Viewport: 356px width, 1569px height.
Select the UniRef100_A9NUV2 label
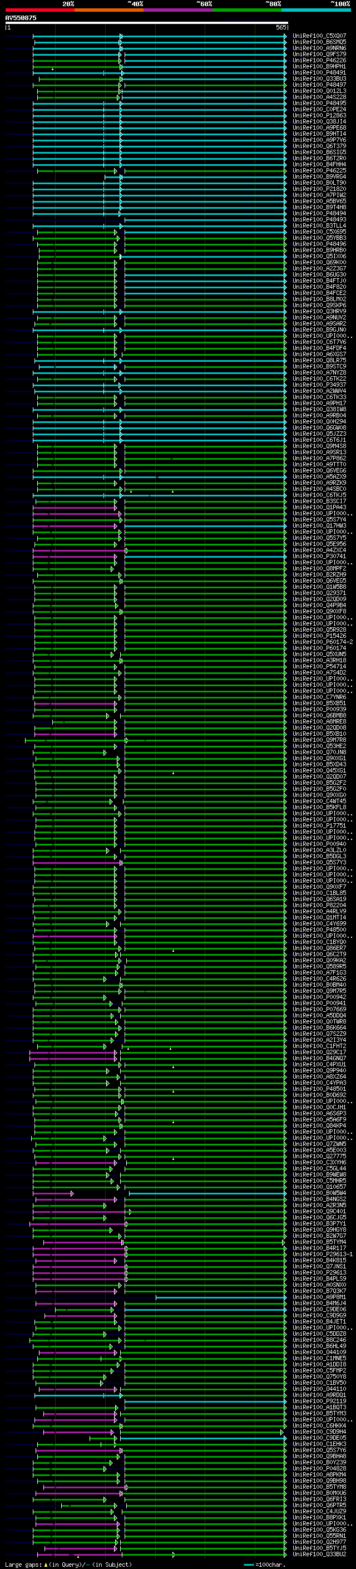click(x=319, y=317)
